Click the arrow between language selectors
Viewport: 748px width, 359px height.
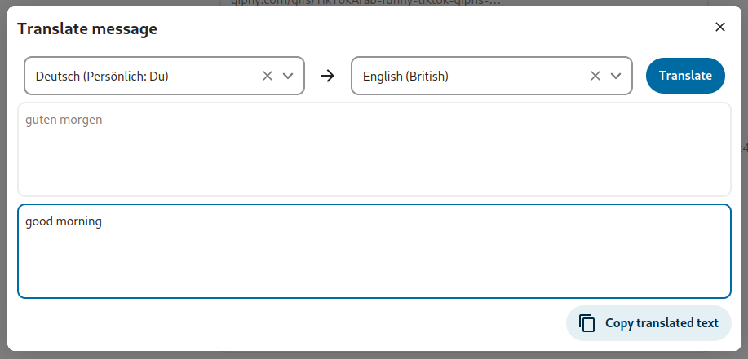pyautogui.click(x=328, y=76)
